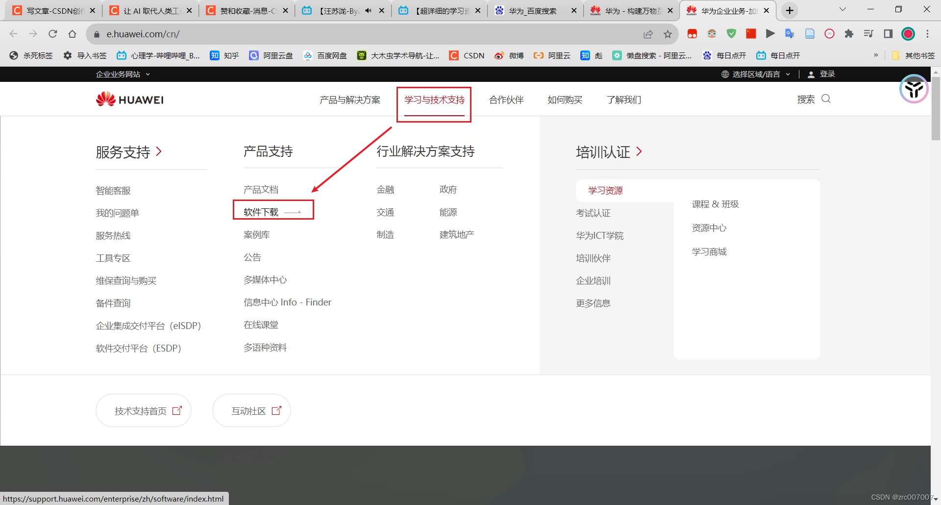
Task: Click 课程 & 班级 link
Action: coord(716,204)
